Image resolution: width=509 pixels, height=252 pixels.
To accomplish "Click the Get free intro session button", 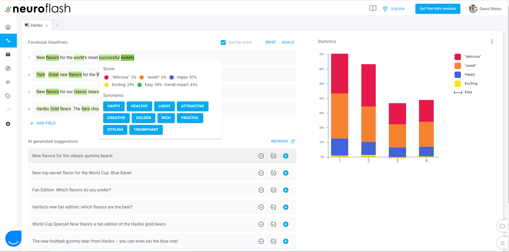I will tap(438, 9).
